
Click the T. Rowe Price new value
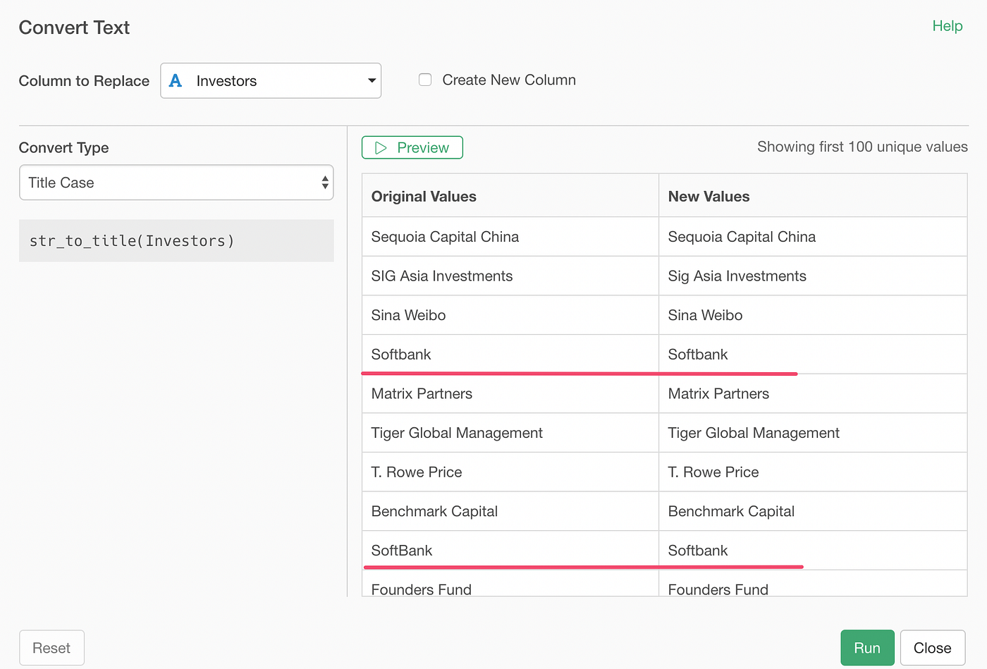tap(713, 472)
